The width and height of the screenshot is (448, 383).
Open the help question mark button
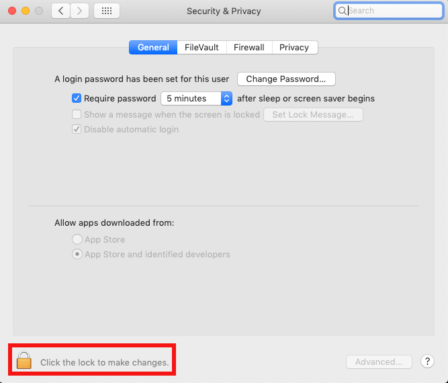click(x=427, y=361)
